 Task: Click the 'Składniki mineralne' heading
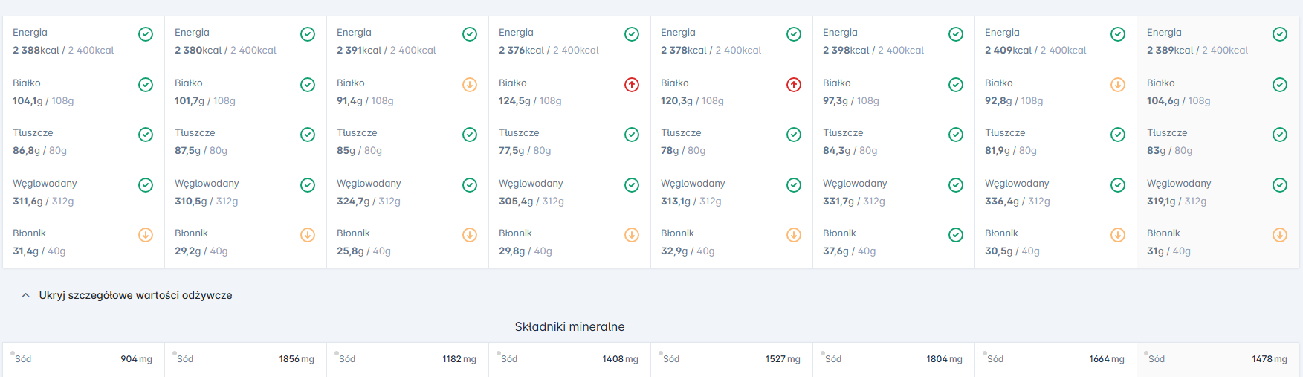[569, 326]
